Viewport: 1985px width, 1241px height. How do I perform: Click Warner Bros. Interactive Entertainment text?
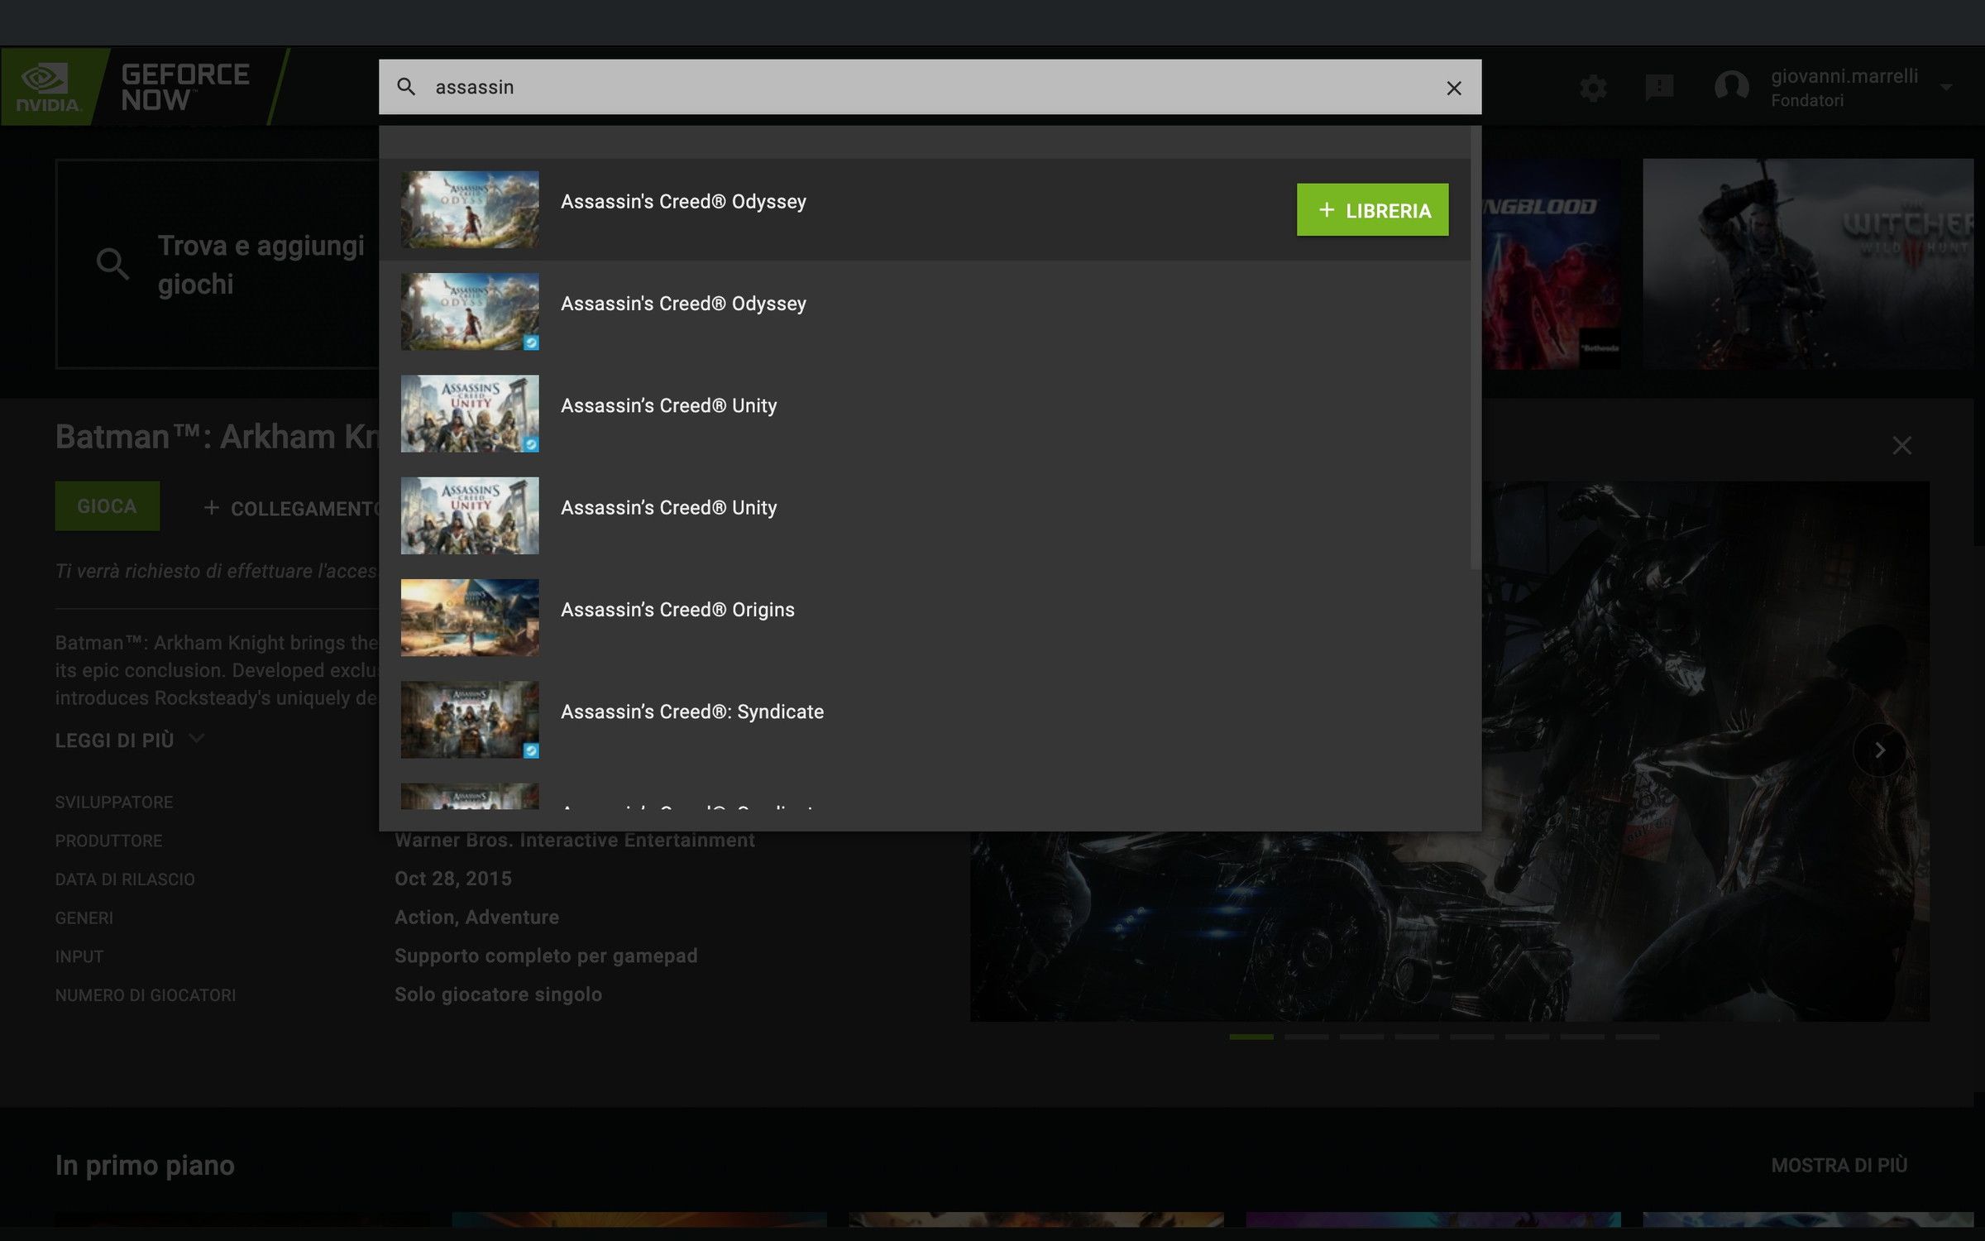click(575, 841)
